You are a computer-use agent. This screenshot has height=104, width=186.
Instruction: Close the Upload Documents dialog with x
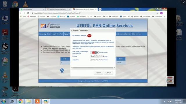click(72, 31)
